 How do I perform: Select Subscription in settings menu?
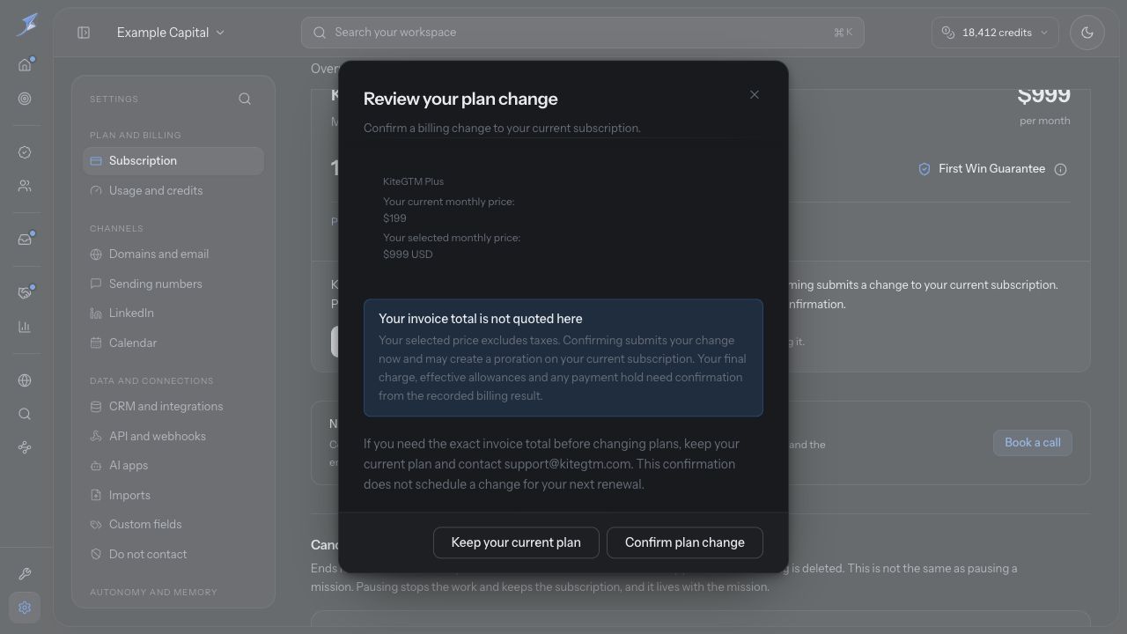[173, 161]
